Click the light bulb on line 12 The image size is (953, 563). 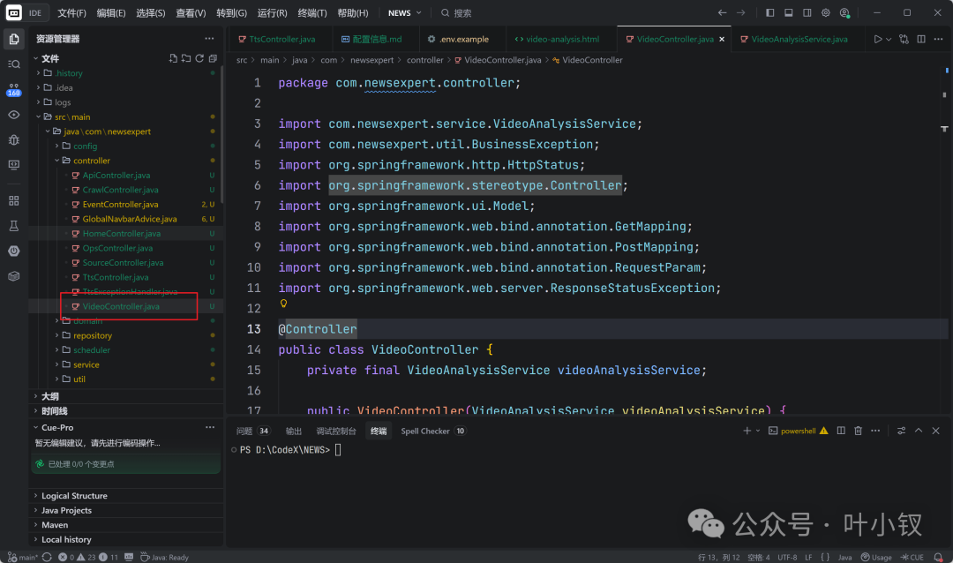coord(283,303)
